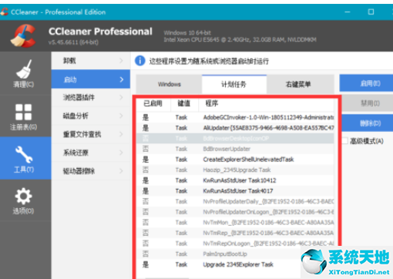Click the chevron beside 重复文件查找
393x279 pixels.
pos(121,134)
